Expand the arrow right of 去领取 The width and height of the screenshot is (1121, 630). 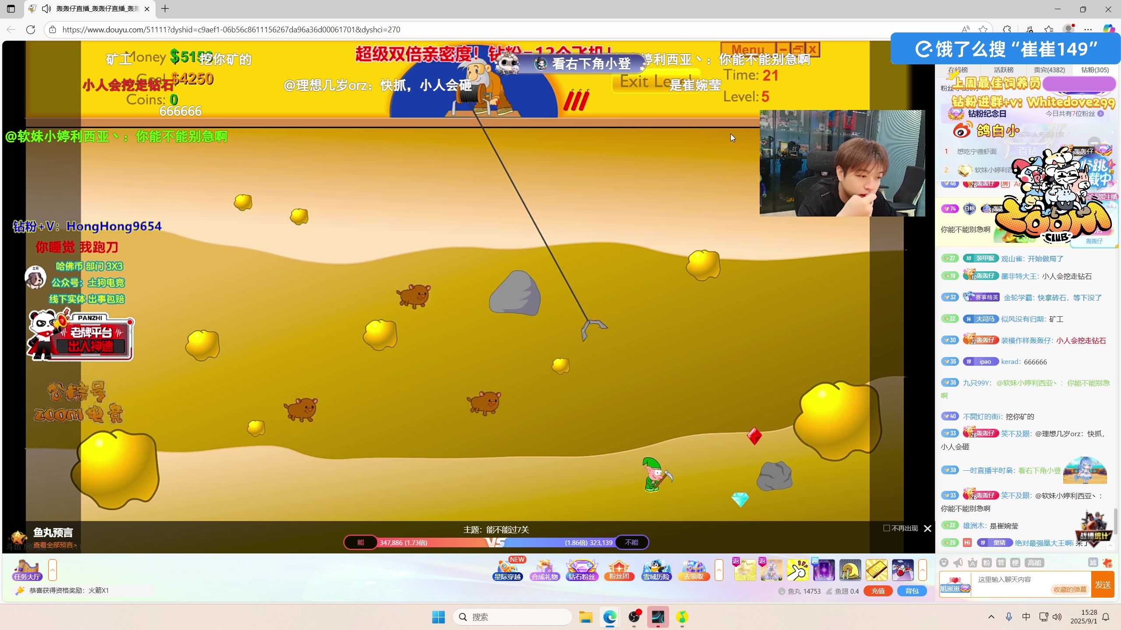719,570
